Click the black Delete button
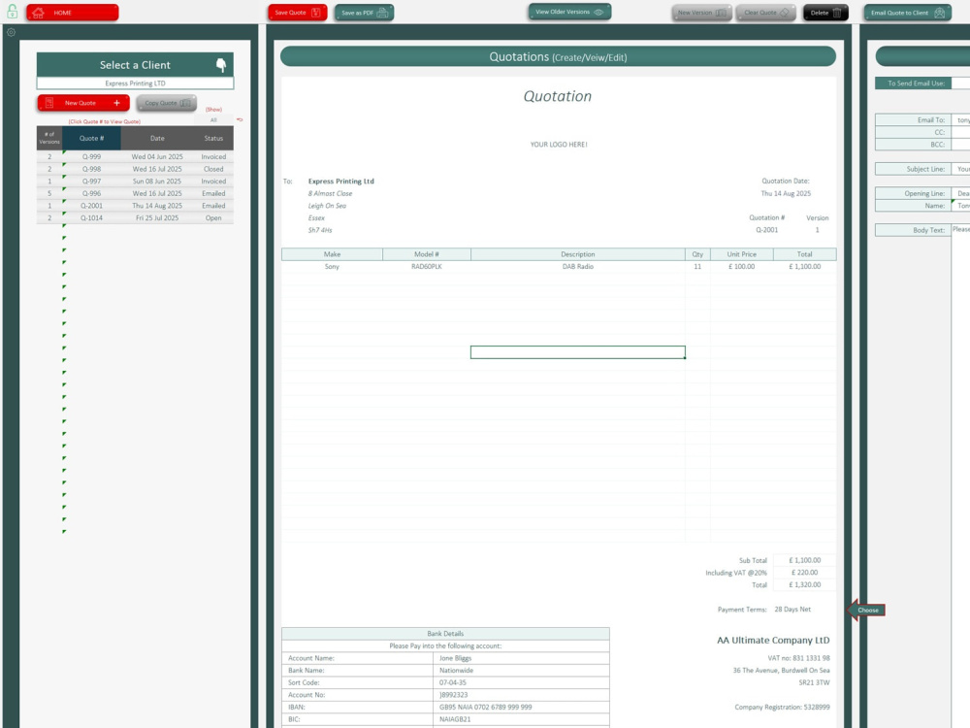The height and width of the screenshot is (728, 970). (825, 13)
